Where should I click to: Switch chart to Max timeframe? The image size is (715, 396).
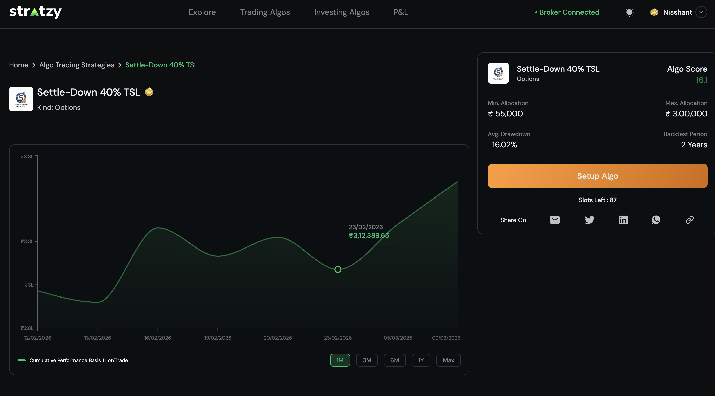(x=448, y=360)
